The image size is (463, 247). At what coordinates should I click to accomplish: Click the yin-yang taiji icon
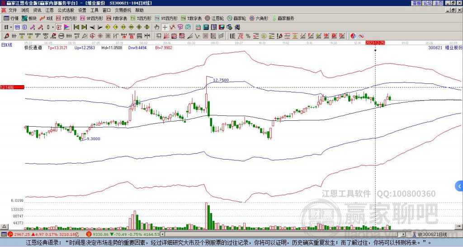pyautogui.click(x=353, y=36)
